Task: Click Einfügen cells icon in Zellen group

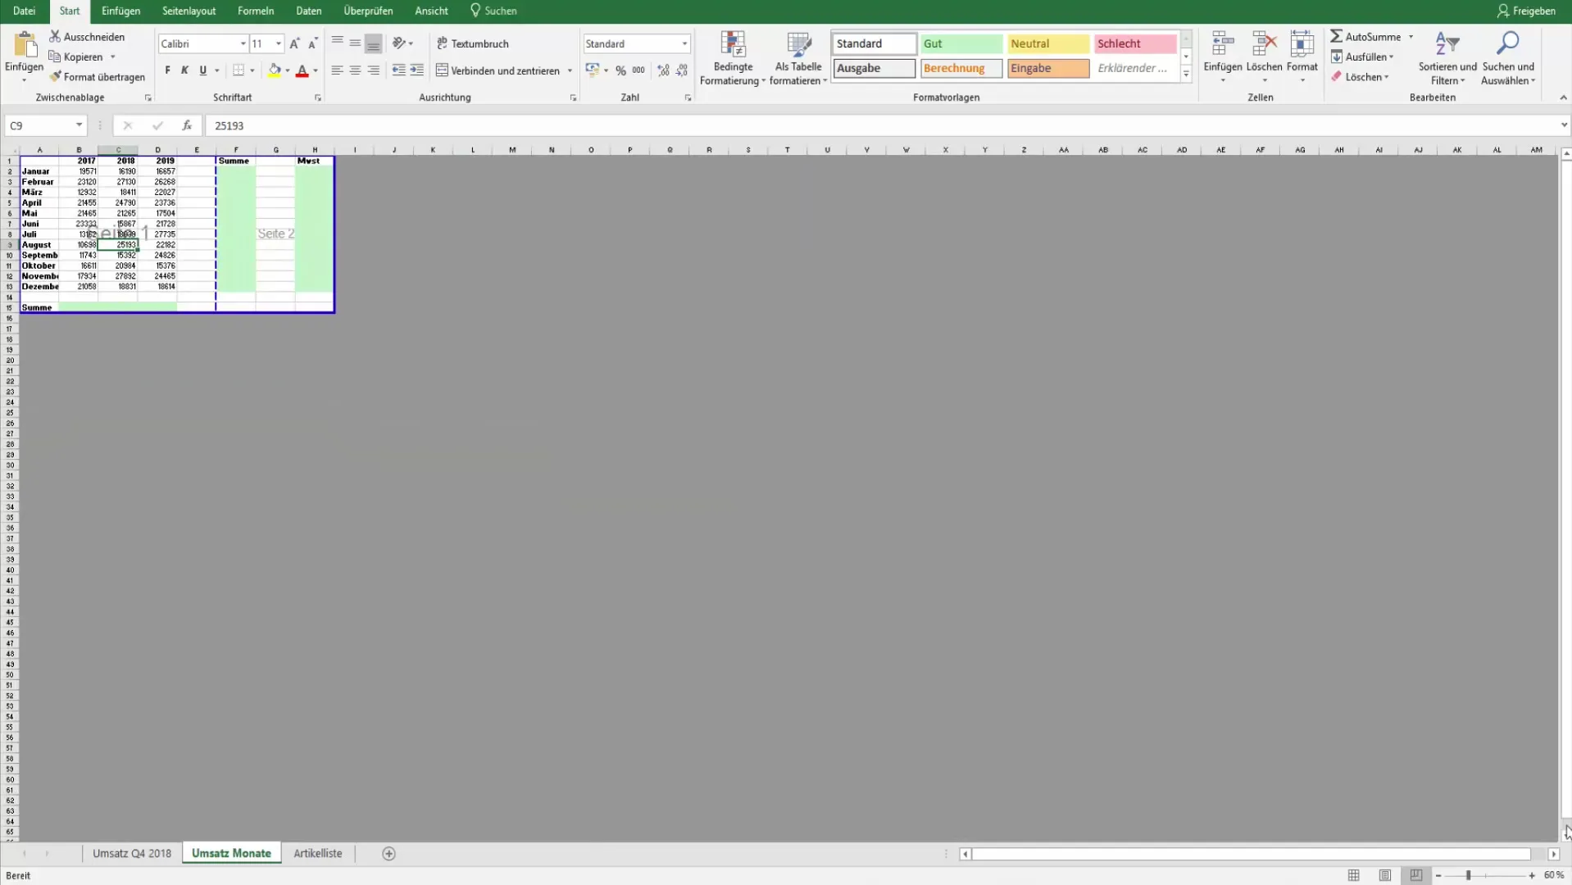Action: [1222, 44]
